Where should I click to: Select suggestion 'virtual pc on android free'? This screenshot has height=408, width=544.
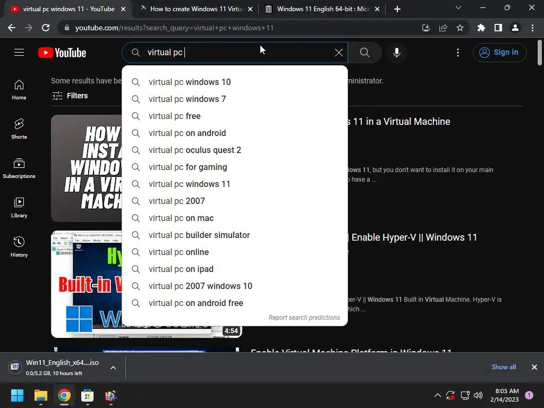(235, 303)
